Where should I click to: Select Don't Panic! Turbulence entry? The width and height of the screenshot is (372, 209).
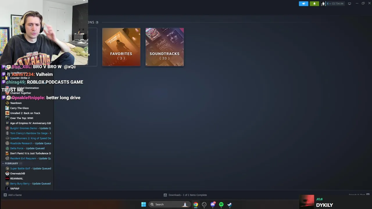point(31,153)
